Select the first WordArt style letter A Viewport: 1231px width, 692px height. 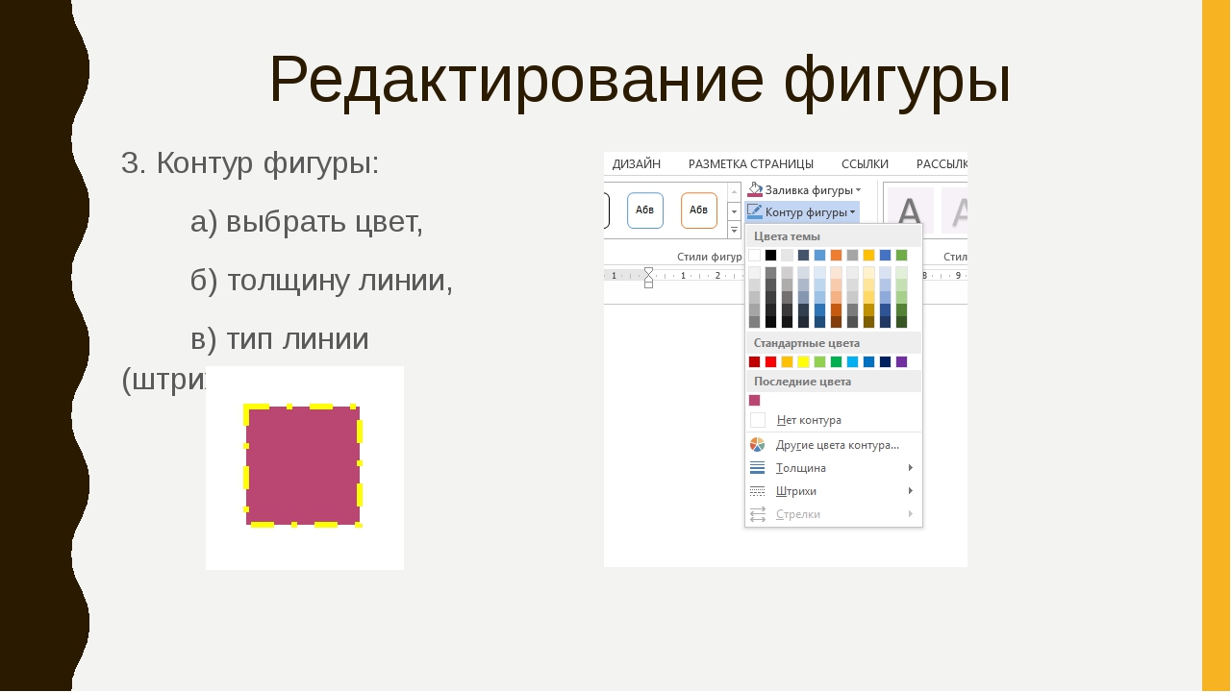tap(910, 210)
